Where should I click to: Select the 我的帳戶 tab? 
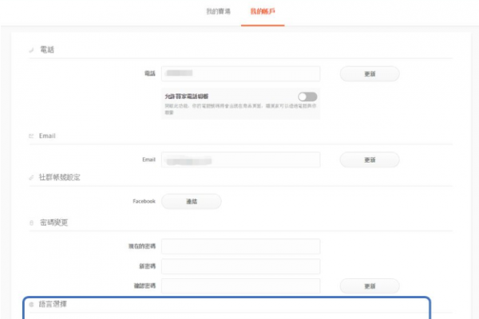(263, 12)
